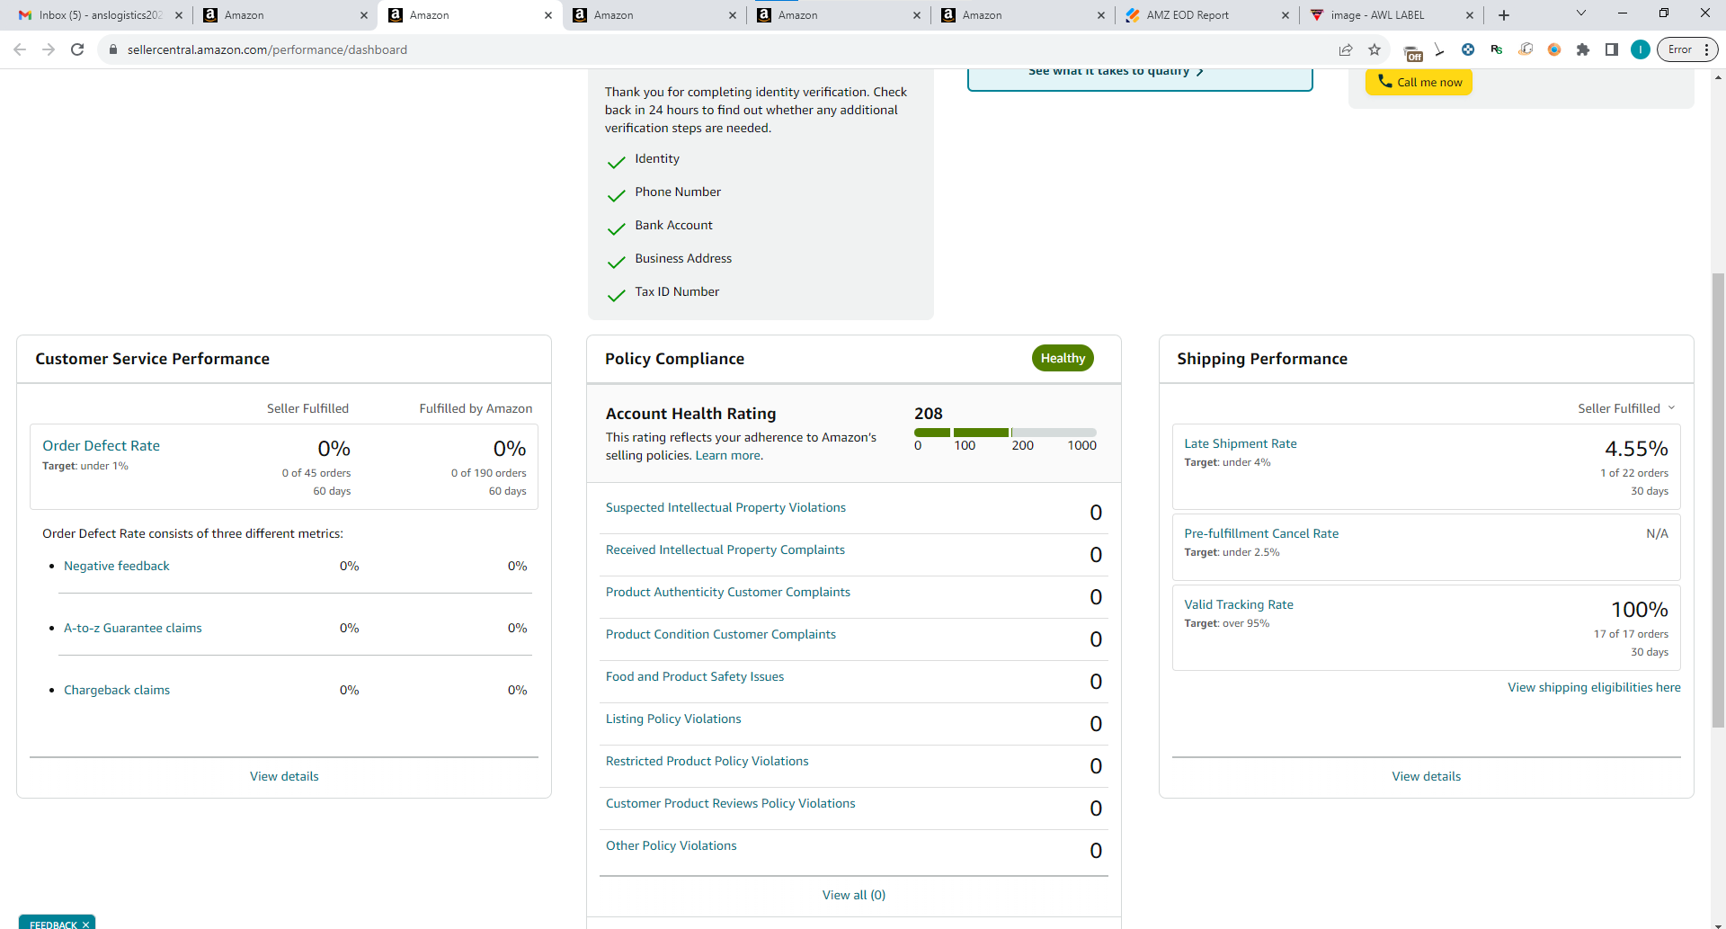Close the image - AWL LABEL tab
This screenshot has width=1726, height=929.
click(x=1470, y=15)
